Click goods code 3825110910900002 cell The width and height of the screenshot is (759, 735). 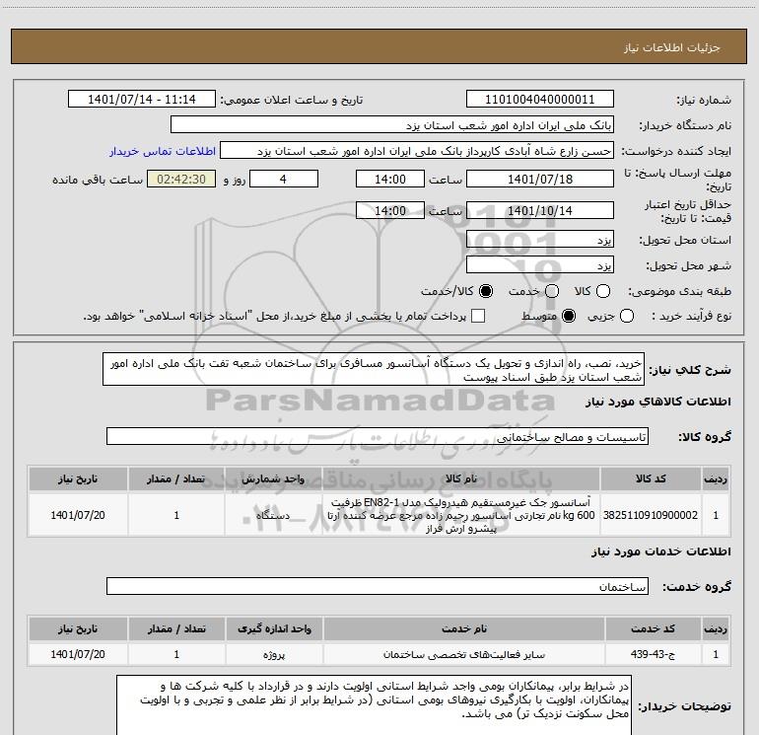(651, 515)
